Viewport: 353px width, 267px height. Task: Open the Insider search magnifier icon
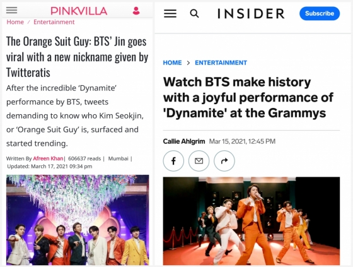[x=195, y=13]
